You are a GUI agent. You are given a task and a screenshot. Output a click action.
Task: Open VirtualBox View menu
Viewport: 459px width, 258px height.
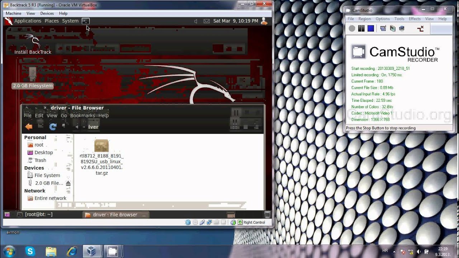(x=31, y=13)
